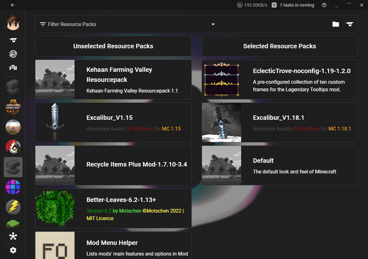368x259 pixels.
Task: Click Excalibur_V1.18.1 sword-in-stone thumbnail
Action: [x=221, y=123]
